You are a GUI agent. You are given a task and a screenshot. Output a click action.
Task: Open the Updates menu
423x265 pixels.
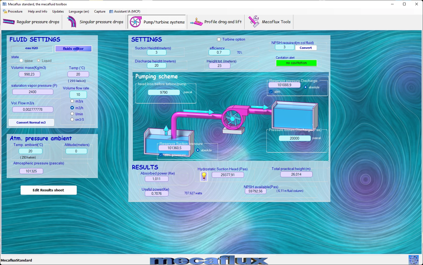(x=58, y=11)
